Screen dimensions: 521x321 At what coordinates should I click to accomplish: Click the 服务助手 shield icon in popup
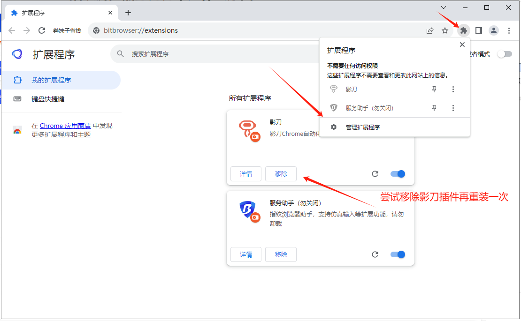(334, 108)
